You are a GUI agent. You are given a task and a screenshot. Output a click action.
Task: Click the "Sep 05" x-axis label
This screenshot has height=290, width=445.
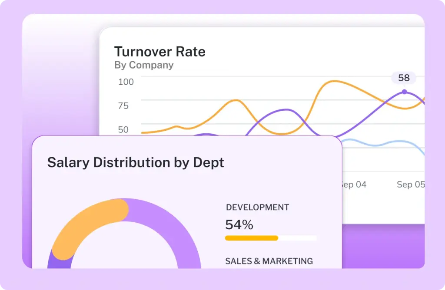click(x=410, y=185)
